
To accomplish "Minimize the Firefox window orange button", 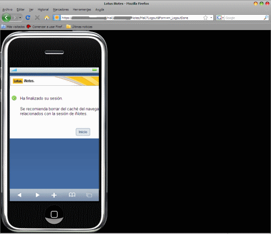I will tap(256, 3).
